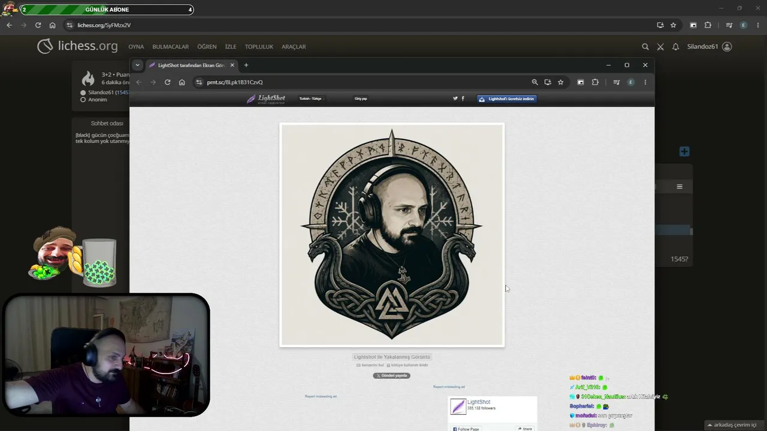Image resolution: width=767 pixels, height=431 pixels.
Task: Open a new tab in LightShot window
Action: [x=246, y=65]
